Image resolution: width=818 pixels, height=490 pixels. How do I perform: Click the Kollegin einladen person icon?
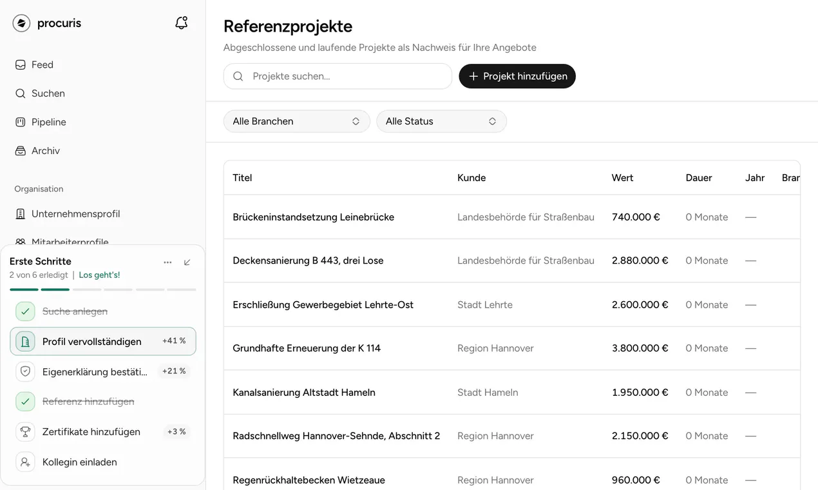coord(25,462)
